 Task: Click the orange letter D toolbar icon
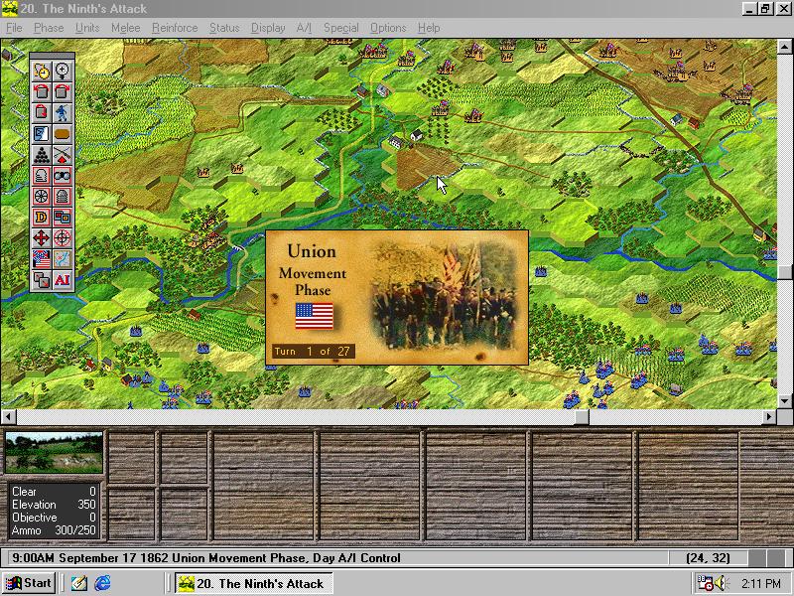41,217
